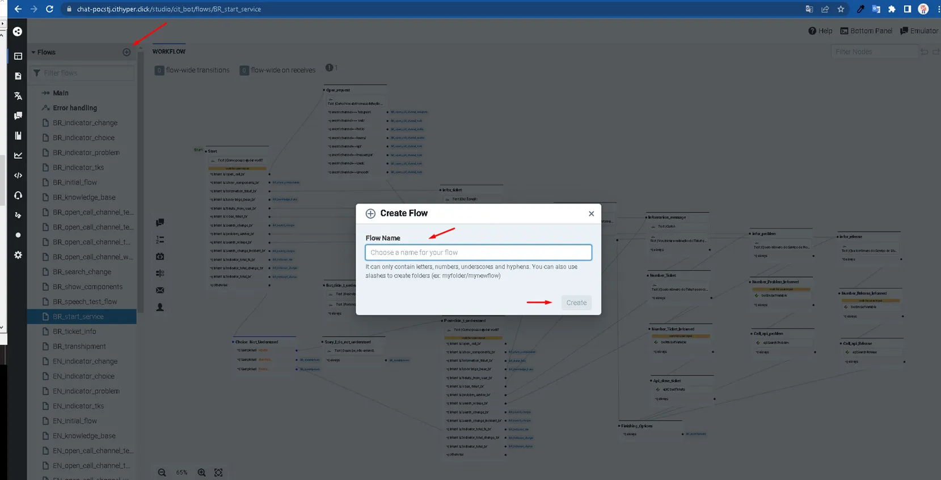Open the Error handling flow
Screen dimensions: 941x480
(75, 108)
